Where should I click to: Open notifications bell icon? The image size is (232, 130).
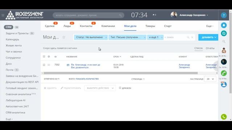tap(224, 25)
